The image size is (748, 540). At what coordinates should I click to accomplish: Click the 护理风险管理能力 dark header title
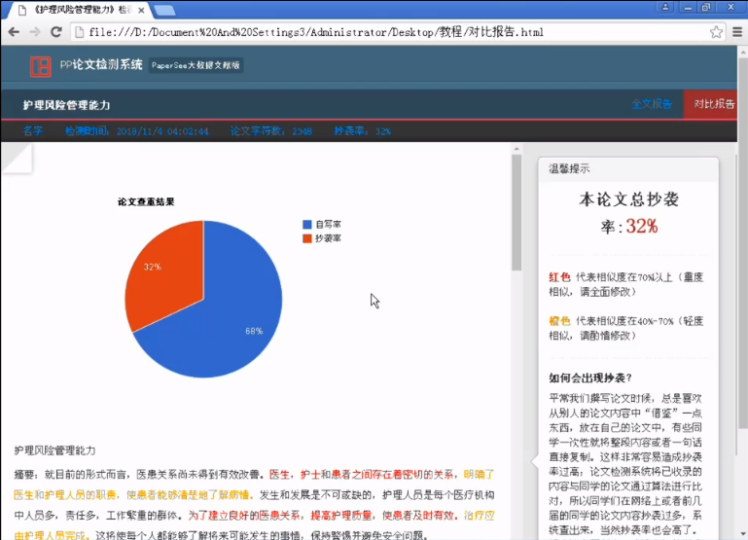point(67,105)
